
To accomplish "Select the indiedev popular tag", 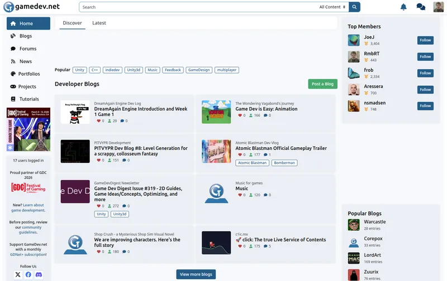I will tap(112, 70).
